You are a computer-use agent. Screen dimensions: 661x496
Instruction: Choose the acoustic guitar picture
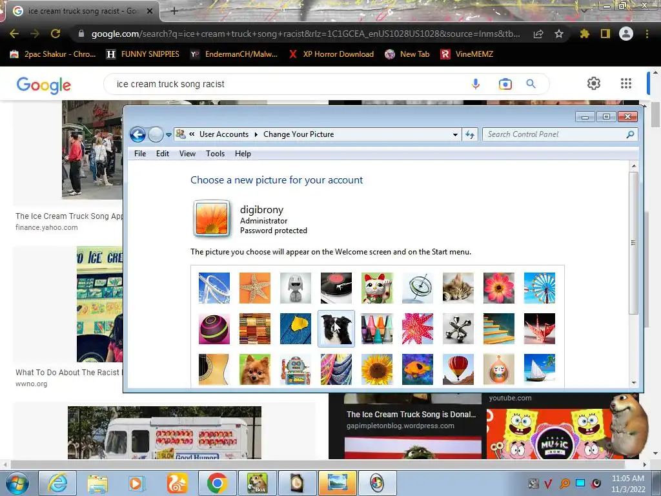[x=214, y=369]
